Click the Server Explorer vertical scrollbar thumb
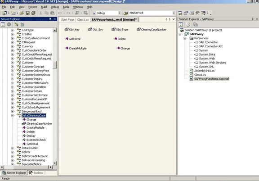 point(55,65)
